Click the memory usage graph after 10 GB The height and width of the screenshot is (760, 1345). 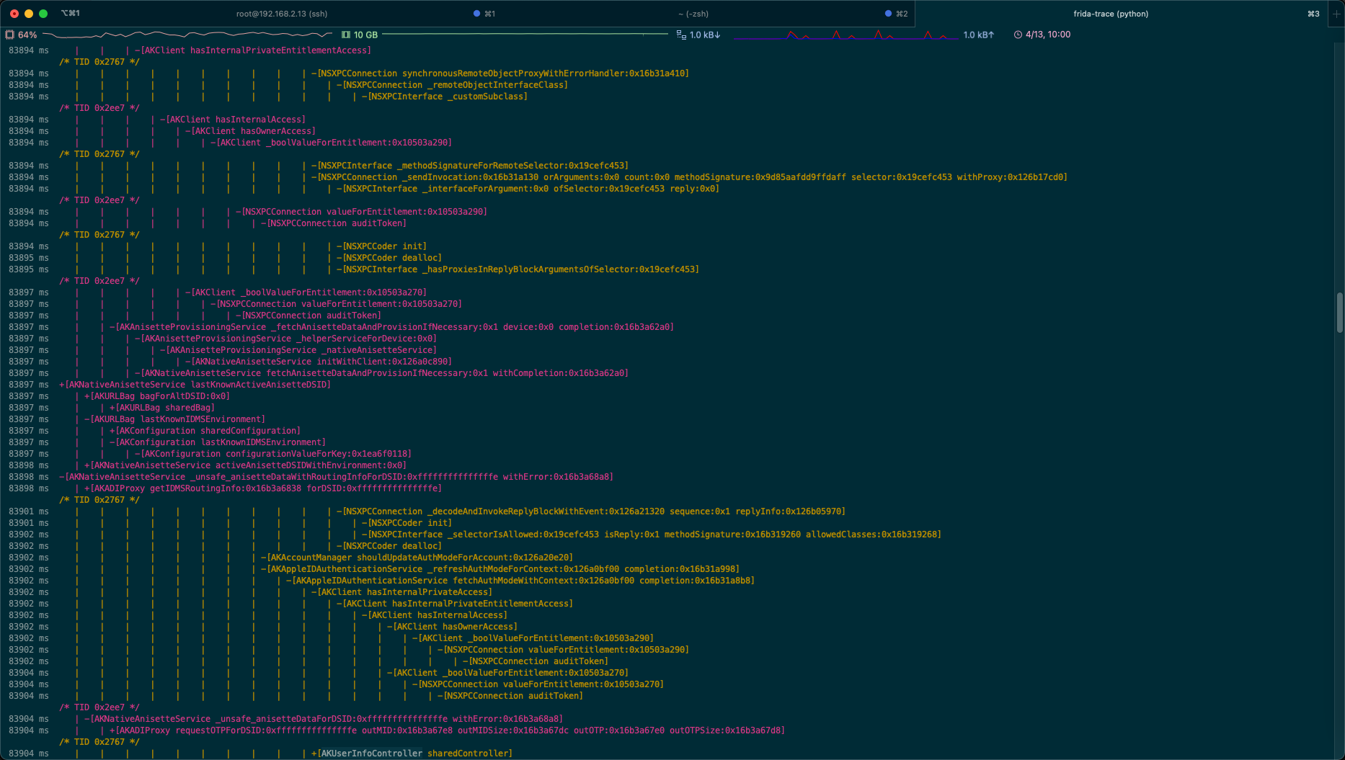525,35
